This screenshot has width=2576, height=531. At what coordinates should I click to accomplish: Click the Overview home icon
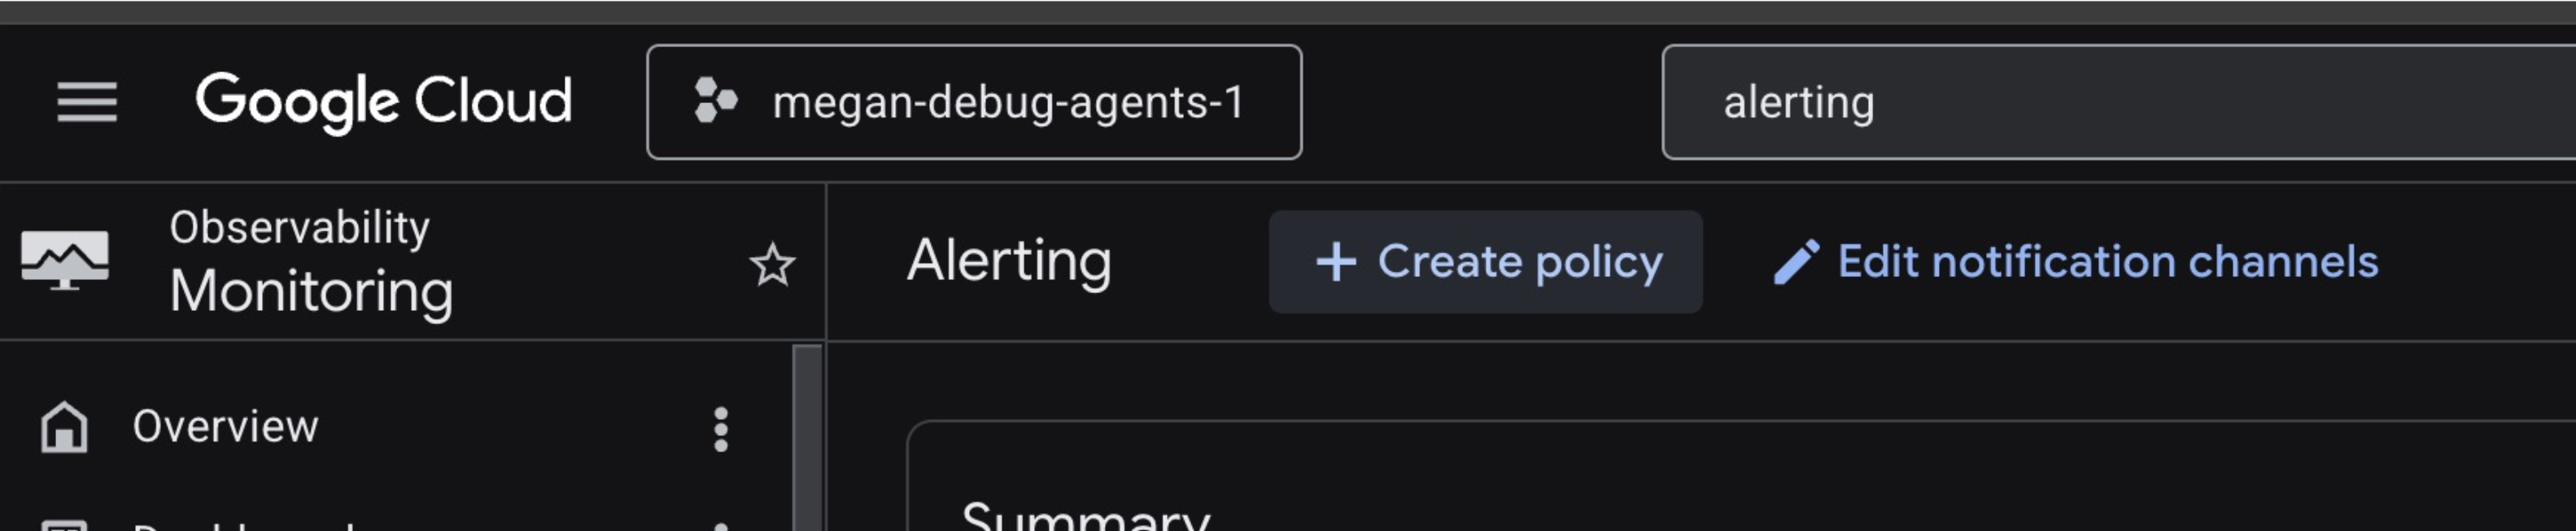(x=64, y=427)
